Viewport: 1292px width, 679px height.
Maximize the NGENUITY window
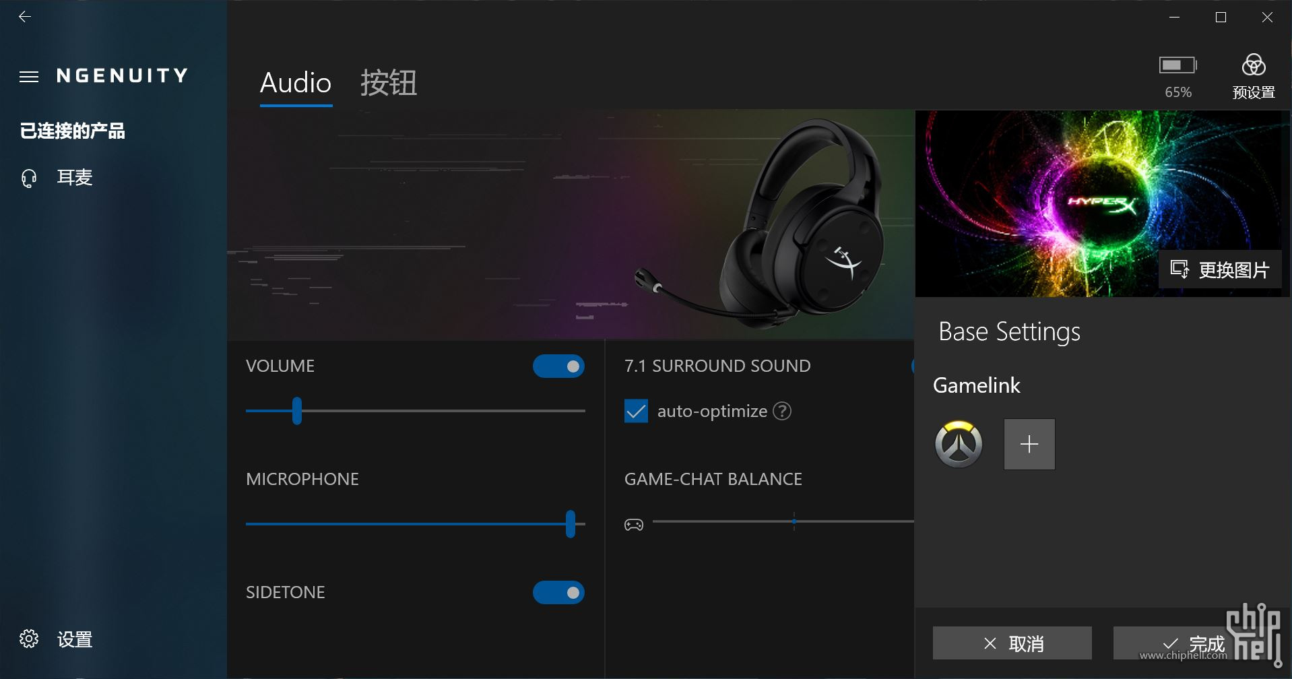(x=1221, y=18)
